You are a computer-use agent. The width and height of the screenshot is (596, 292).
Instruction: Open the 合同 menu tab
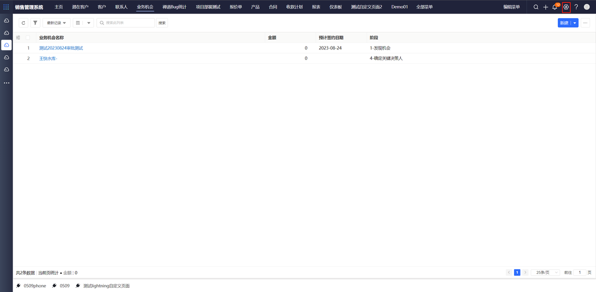273,7
